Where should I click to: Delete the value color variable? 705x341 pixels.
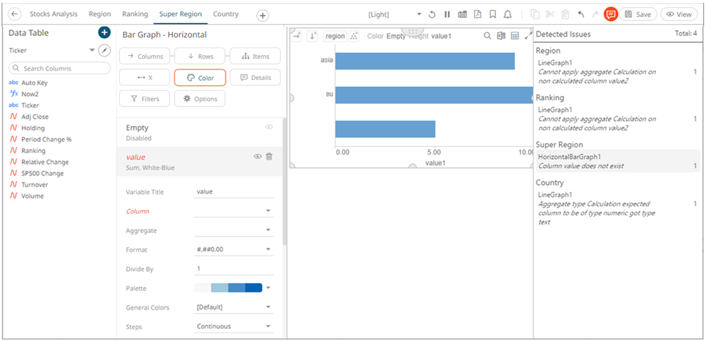[269, 157]
